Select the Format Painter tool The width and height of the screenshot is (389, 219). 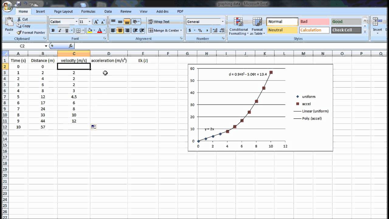point(31,33)
